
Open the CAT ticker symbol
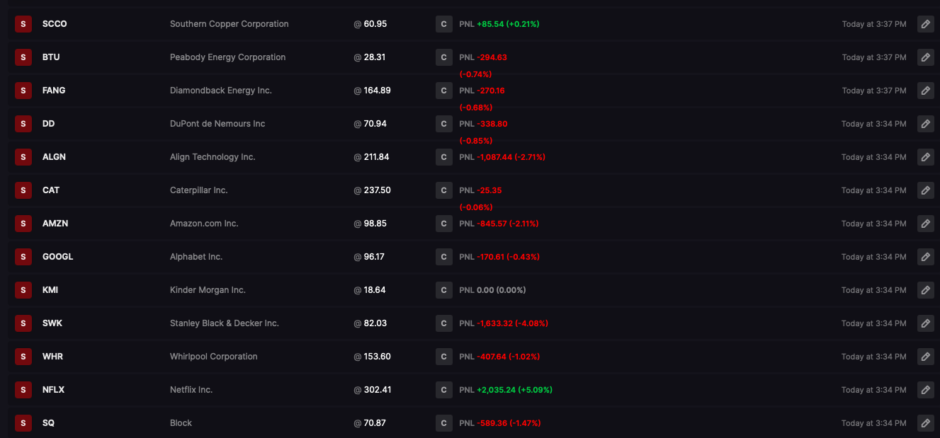point(51,190)
